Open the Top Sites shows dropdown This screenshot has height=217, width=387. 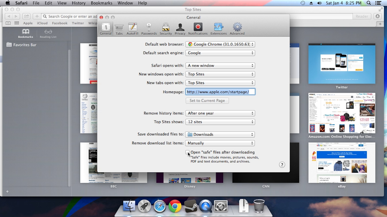(x=220, y=122)
